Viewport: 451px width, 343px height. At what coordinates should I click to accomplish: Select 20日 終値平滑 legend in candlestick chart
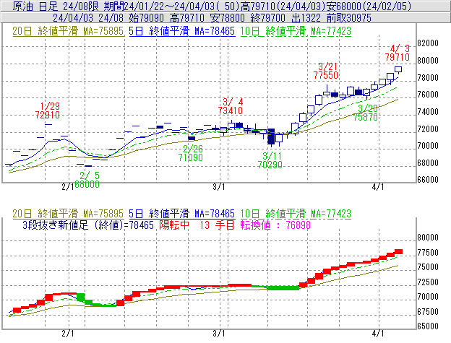point(68,31)
